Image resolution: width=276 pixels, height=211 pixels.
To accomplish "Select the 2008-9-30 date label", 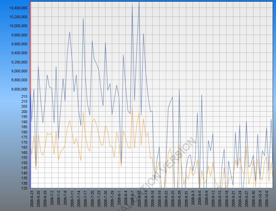I will (253, 198).
